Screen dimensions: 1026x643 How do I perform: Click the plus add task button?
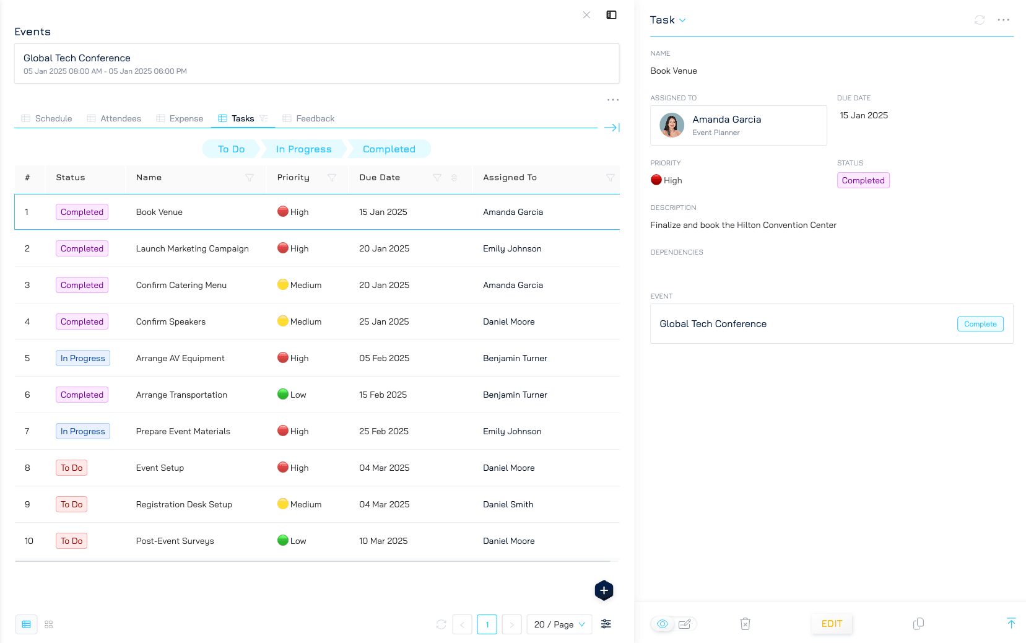[604, 590]
